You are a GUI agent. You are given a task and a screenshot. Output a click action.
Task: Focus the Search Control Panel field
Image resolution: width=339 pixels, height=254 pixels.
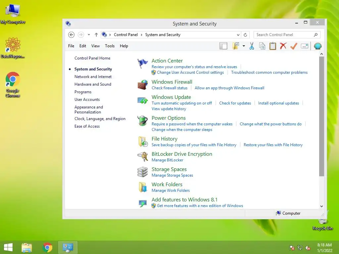287,35
